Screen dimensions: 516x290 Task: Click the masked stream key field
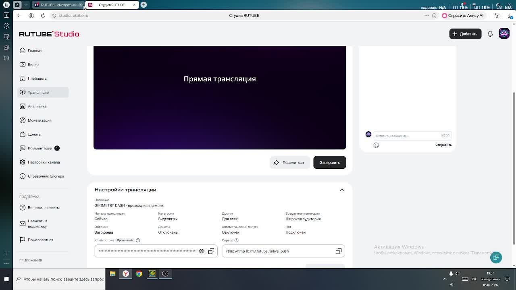[156, 251]
